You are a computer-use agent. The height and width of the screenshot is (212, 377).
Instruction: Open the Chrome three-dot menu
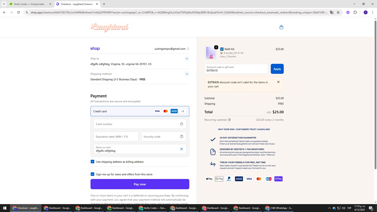[x=373, y=12]
